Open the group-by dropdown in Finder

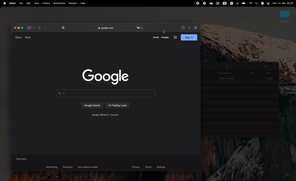click(228, 66)
